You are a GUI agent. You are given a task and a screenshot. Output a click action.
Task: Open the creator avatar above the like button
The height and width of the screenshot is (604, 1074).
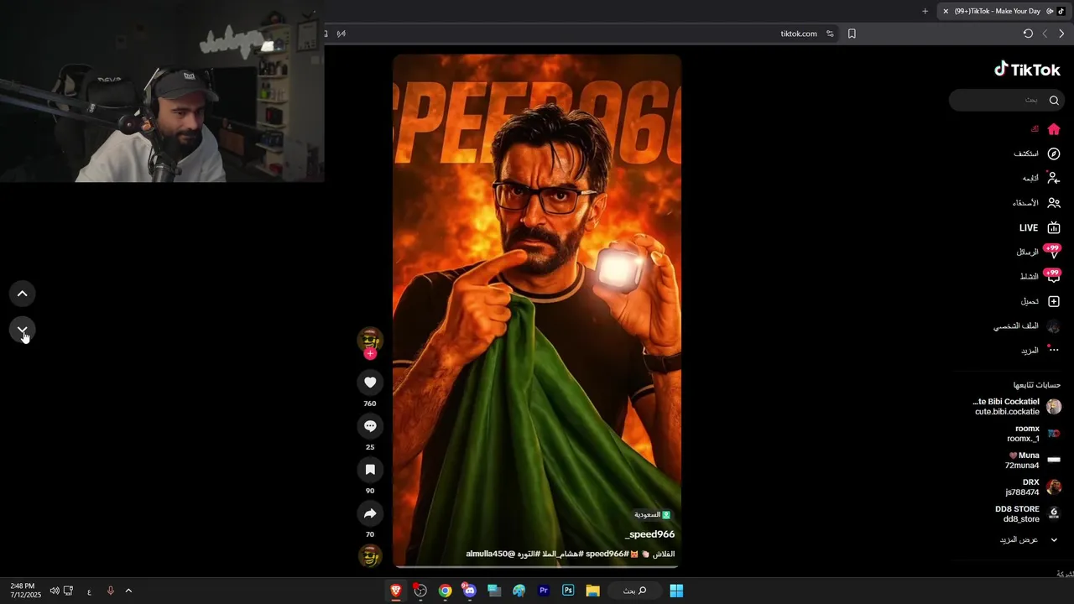[370, 339]
